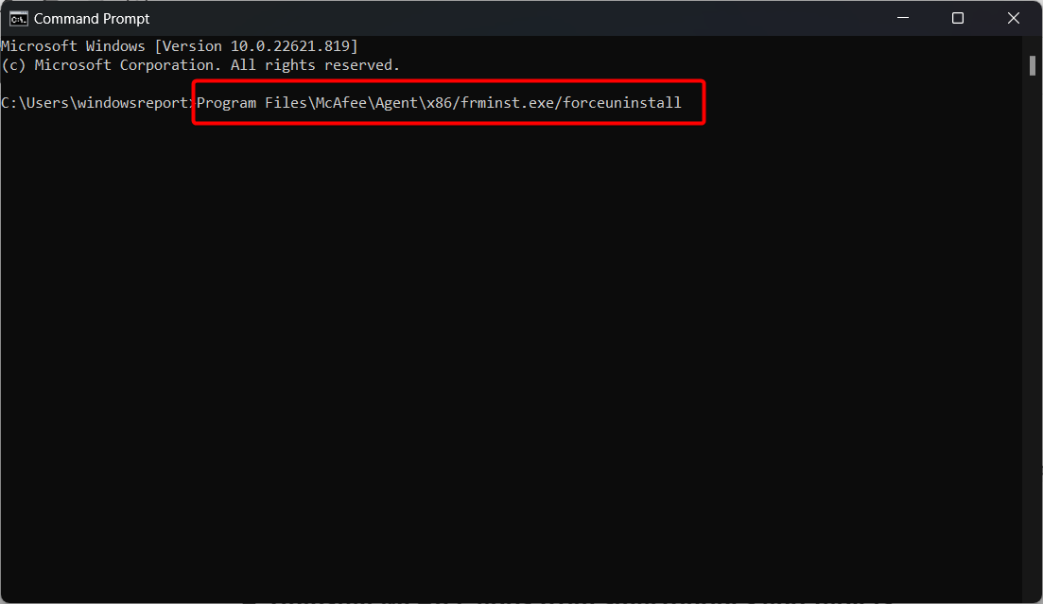This screenshot has width=1043, height=604.
Task: Click the Microsoft Corporation copyright line
Action: [200, 65]
